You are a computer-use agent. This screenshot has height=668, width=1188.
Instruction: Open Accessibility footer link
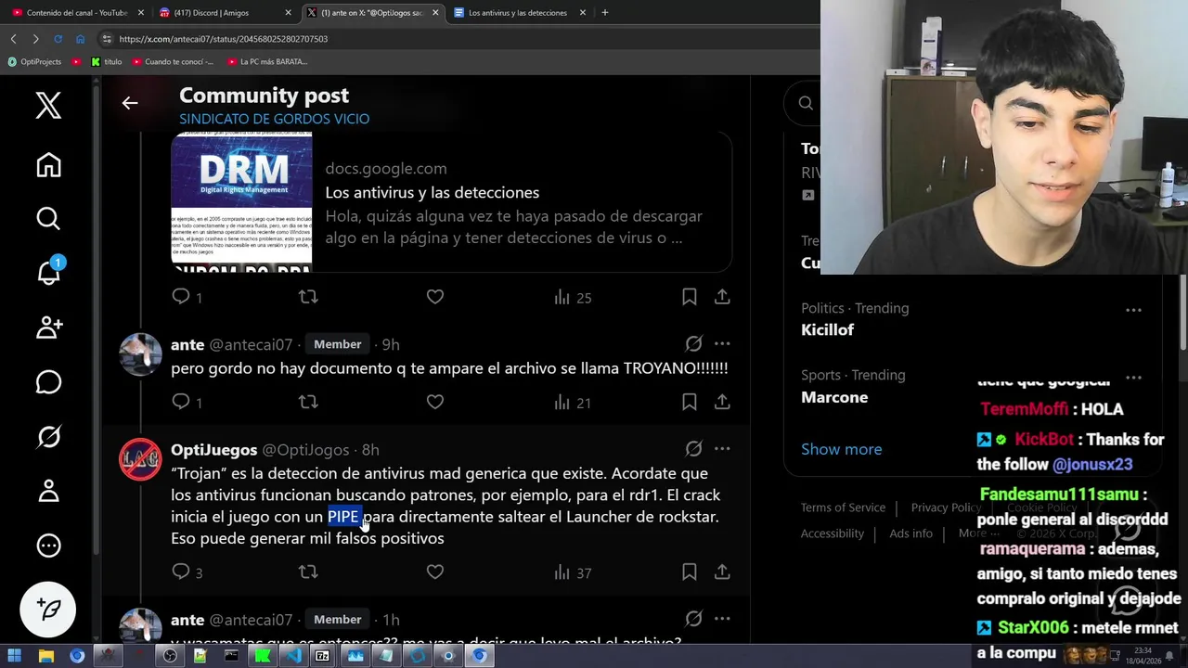tap(832, 533)
